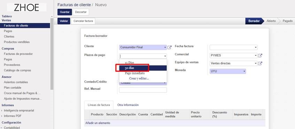The width and height of the screenshot is (295, 129).
Task: Select Facturas de cliente in sidebar
Action: point(25,25)
